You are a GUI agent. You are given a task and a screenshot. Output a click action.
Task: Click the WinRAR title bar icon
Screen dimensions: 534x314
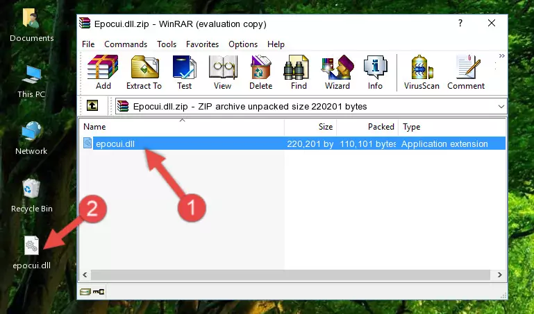coord(85,24)
